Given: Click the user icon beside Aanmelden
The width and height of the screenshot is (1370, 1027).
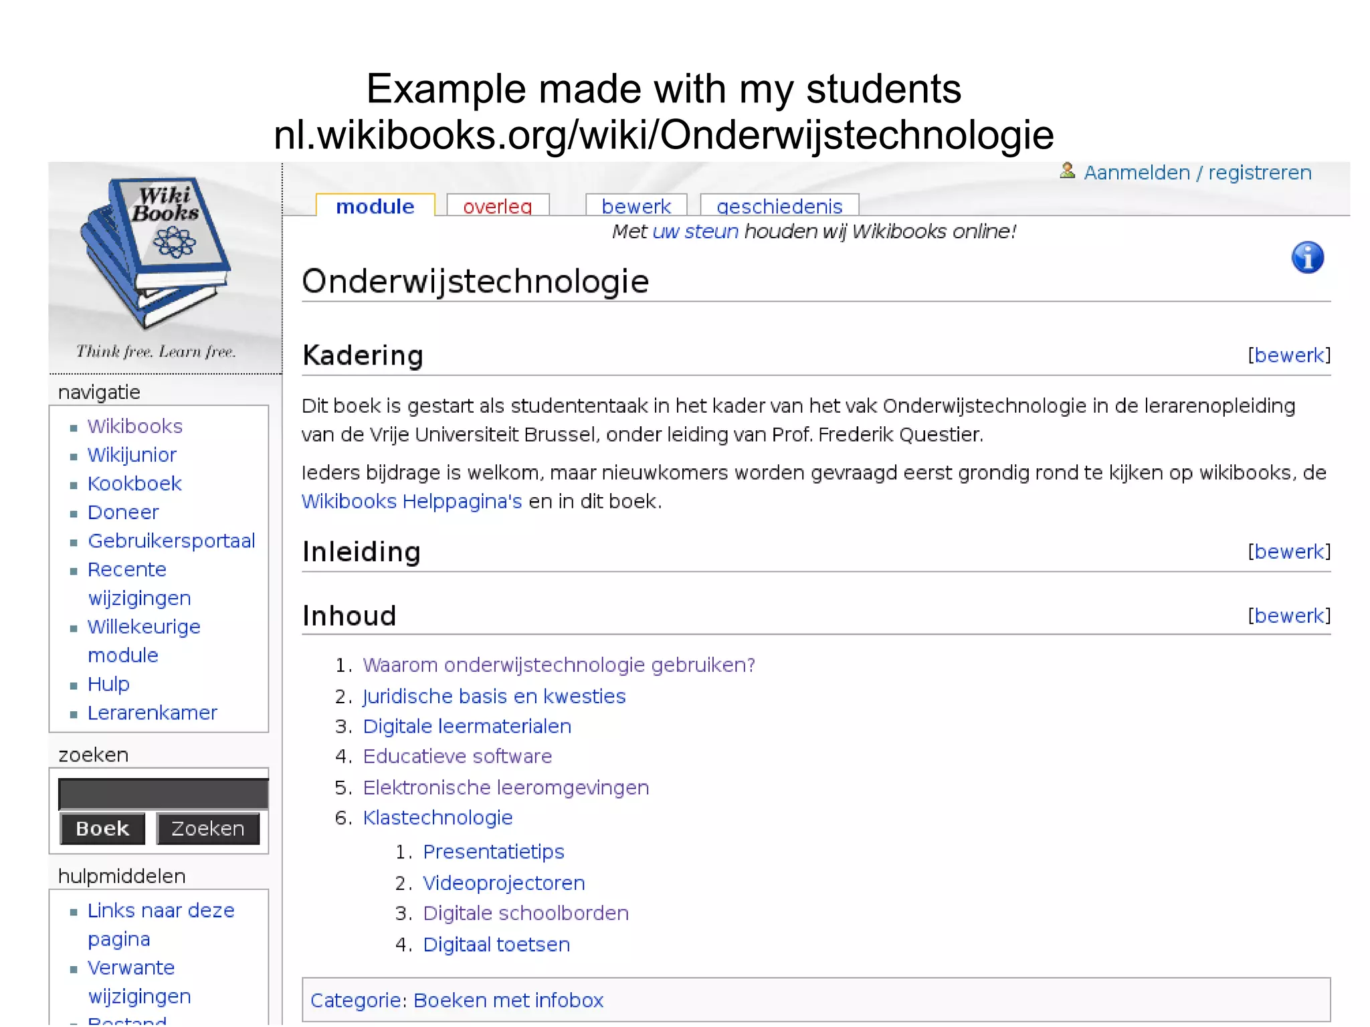Looking at the screenshot, I should [x=1067, y=171].
